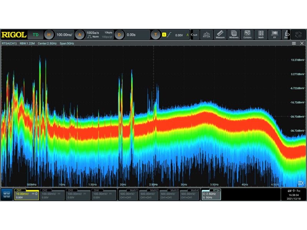
Task: Select the XY display icon
Action: coord(274,35)
